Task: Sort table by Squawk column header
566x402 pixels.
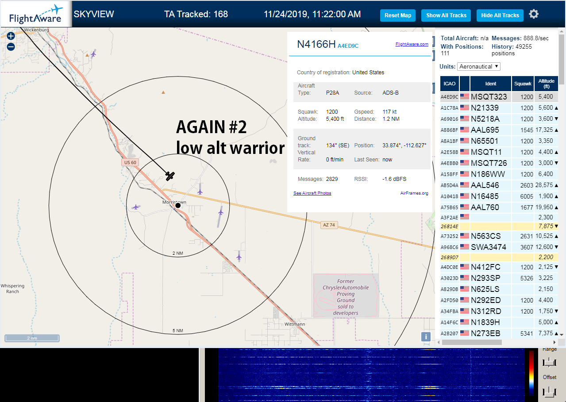Action: point(523,83)
